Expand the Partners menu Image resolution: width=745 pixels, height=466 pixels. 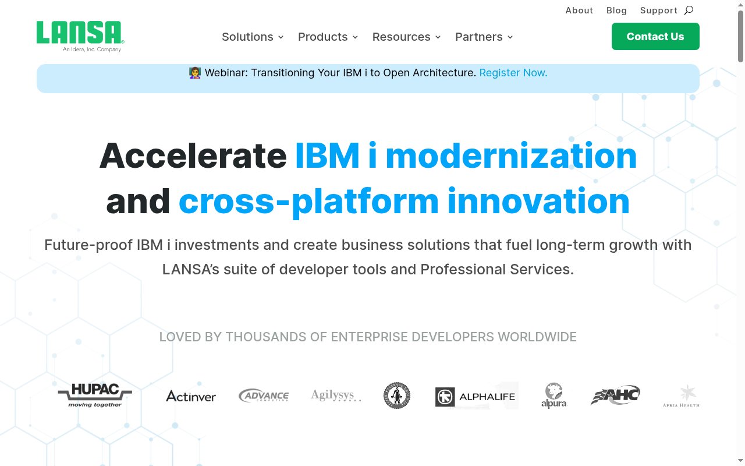point(484,37)
